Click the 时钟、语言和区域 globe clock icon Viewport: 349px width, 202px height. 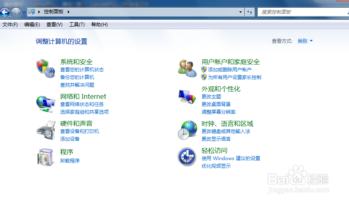pos(187,130)
